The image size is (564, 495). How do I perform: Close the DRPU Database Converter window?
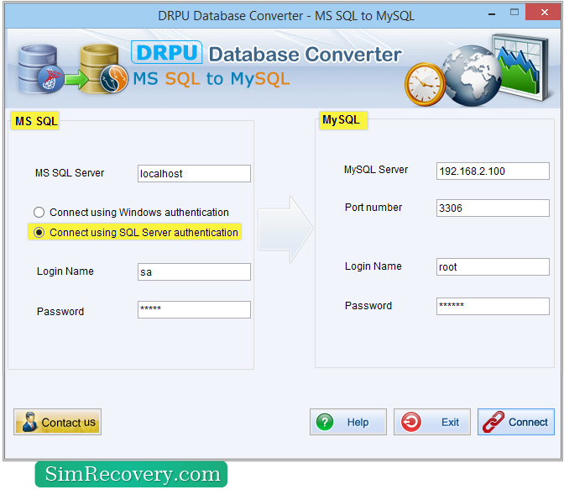[x=545, y=13]
